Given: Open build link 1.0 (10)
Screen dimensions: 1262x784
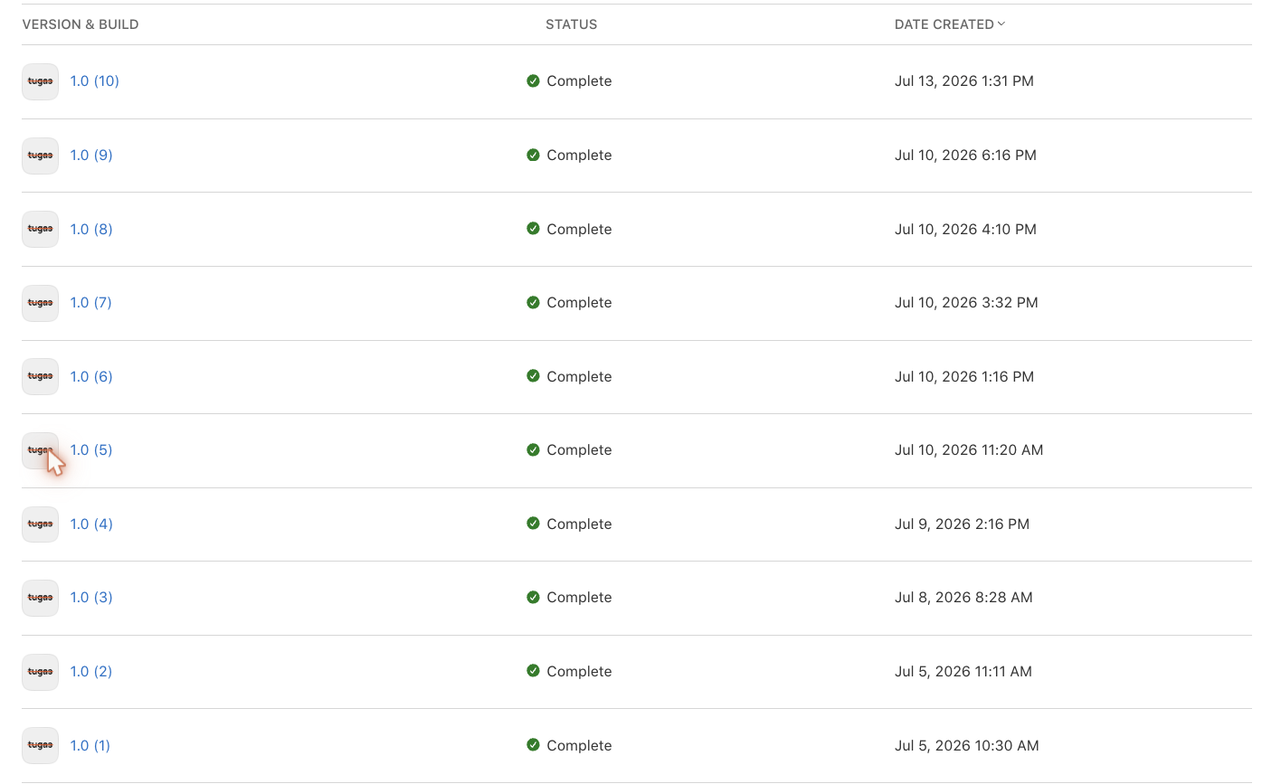Looking at the screenshot, I should [95, 81].
